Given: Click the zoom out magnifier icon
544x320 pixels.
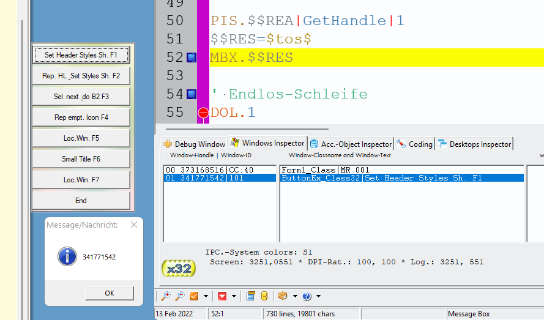Looking at the screenshot, I should (x=180, y=296).
